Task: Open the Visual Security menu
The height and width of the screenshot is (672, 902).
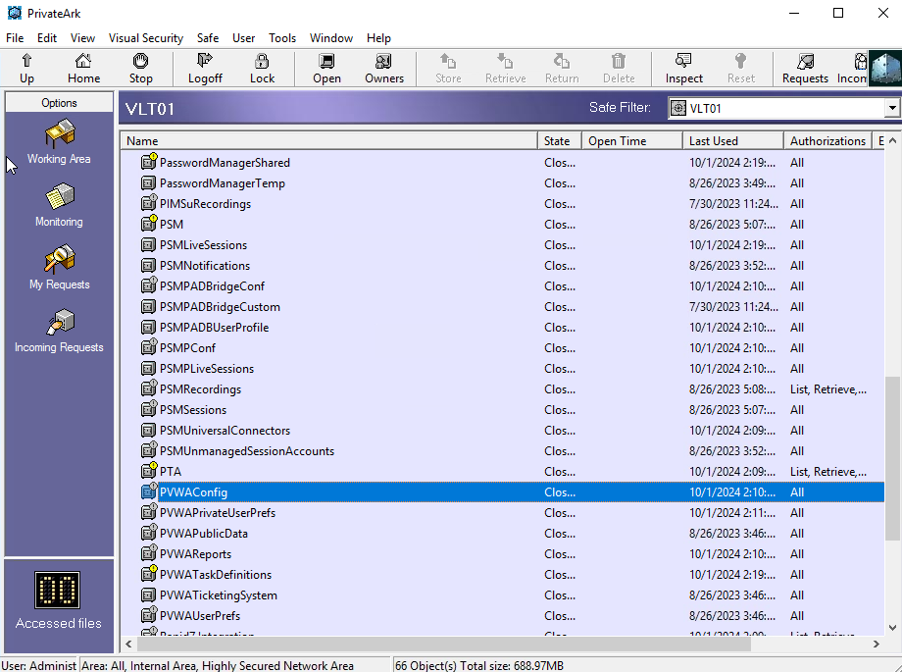Action: [x=145, y=38]
